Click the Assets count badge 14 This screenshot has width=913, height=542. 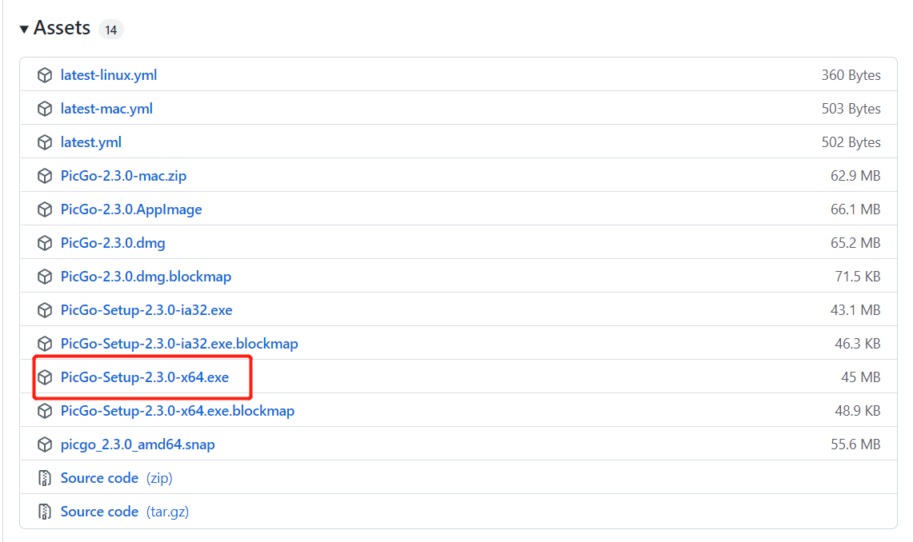(x=110, y=29)
